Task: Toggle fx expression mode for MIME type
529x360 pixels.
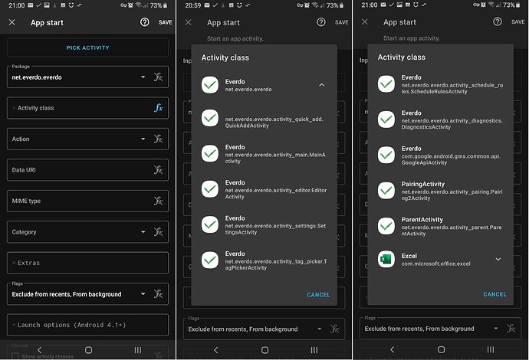Action: (x=158, y=201)
